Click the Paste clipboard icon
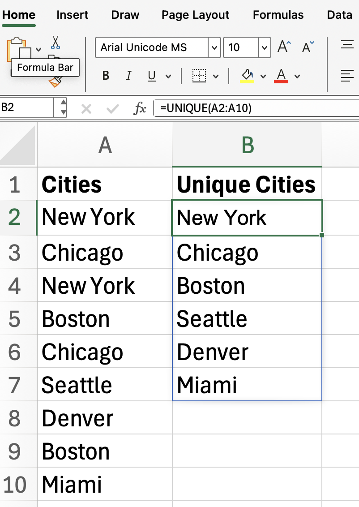 pos(19,48)
